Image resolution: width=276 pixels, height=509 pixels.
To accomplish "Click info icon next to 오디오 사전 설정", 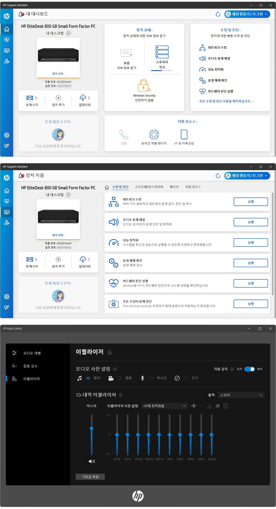I will click(x=115, y=369).
